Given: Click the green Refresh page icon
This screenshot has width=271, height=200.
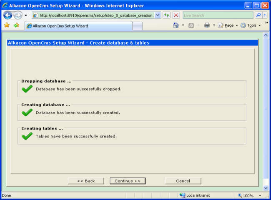Looking at the screenshot, I should pos(167,15).
